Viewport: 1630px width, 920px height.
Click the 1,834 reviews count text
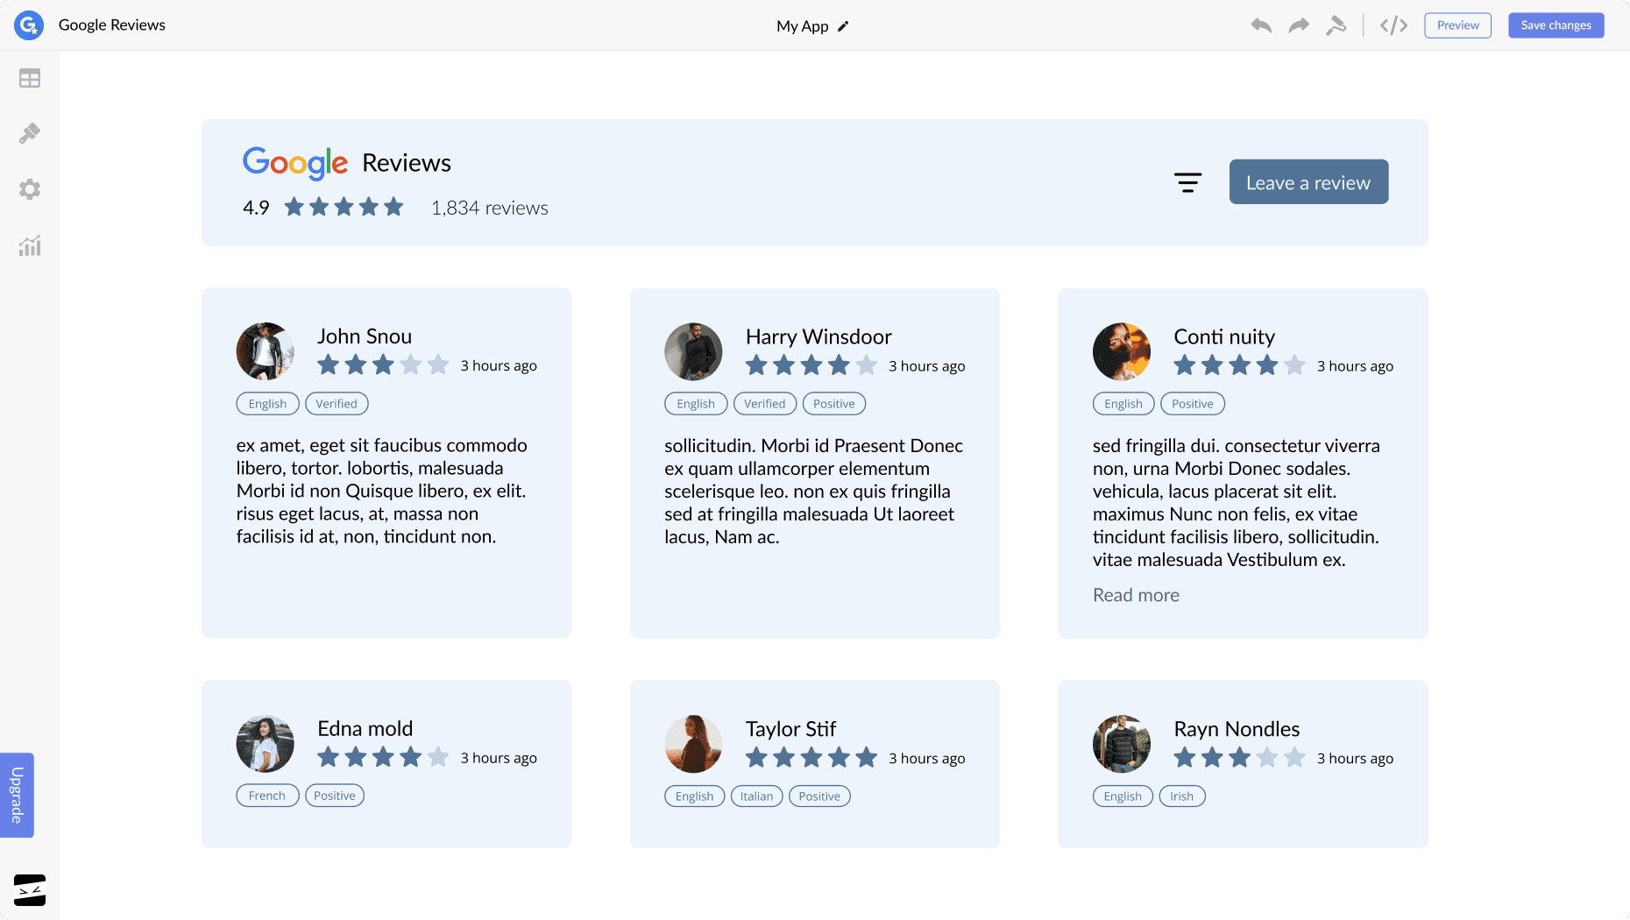pyautogui.click(x=489, y=208)
